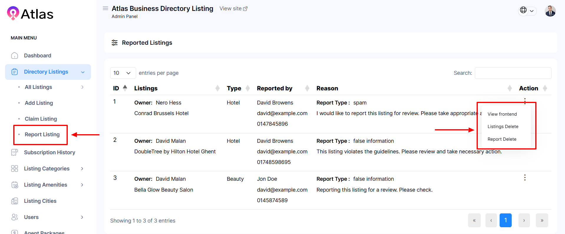The height and width of the screenshot is (234, 565).
Task: Click the Search input field
Action: click(x=513, y=73)
